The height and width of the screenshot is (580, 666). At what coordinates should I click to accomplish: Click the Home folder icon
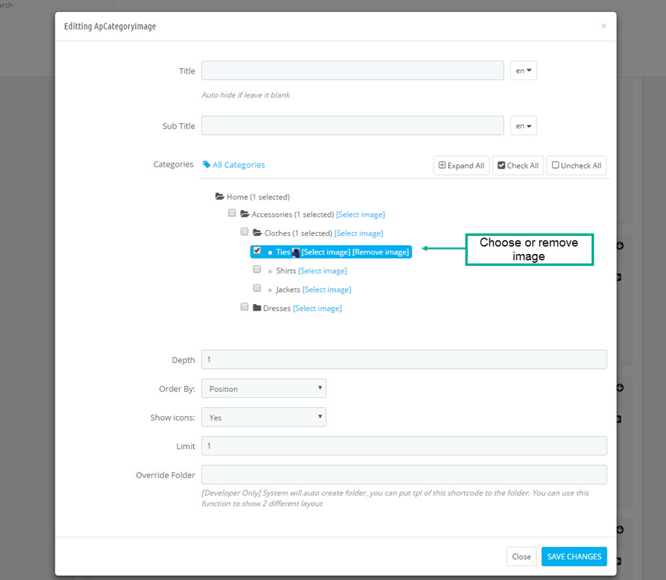point(220,197)
